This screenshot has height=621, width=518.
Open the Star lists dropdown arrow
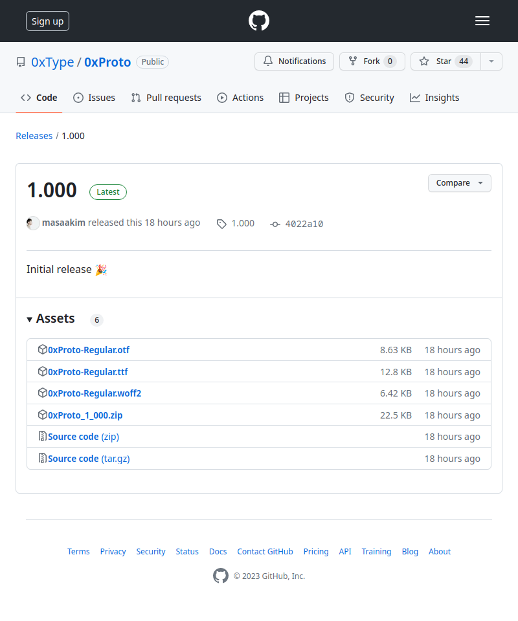(x=491, y=61)
